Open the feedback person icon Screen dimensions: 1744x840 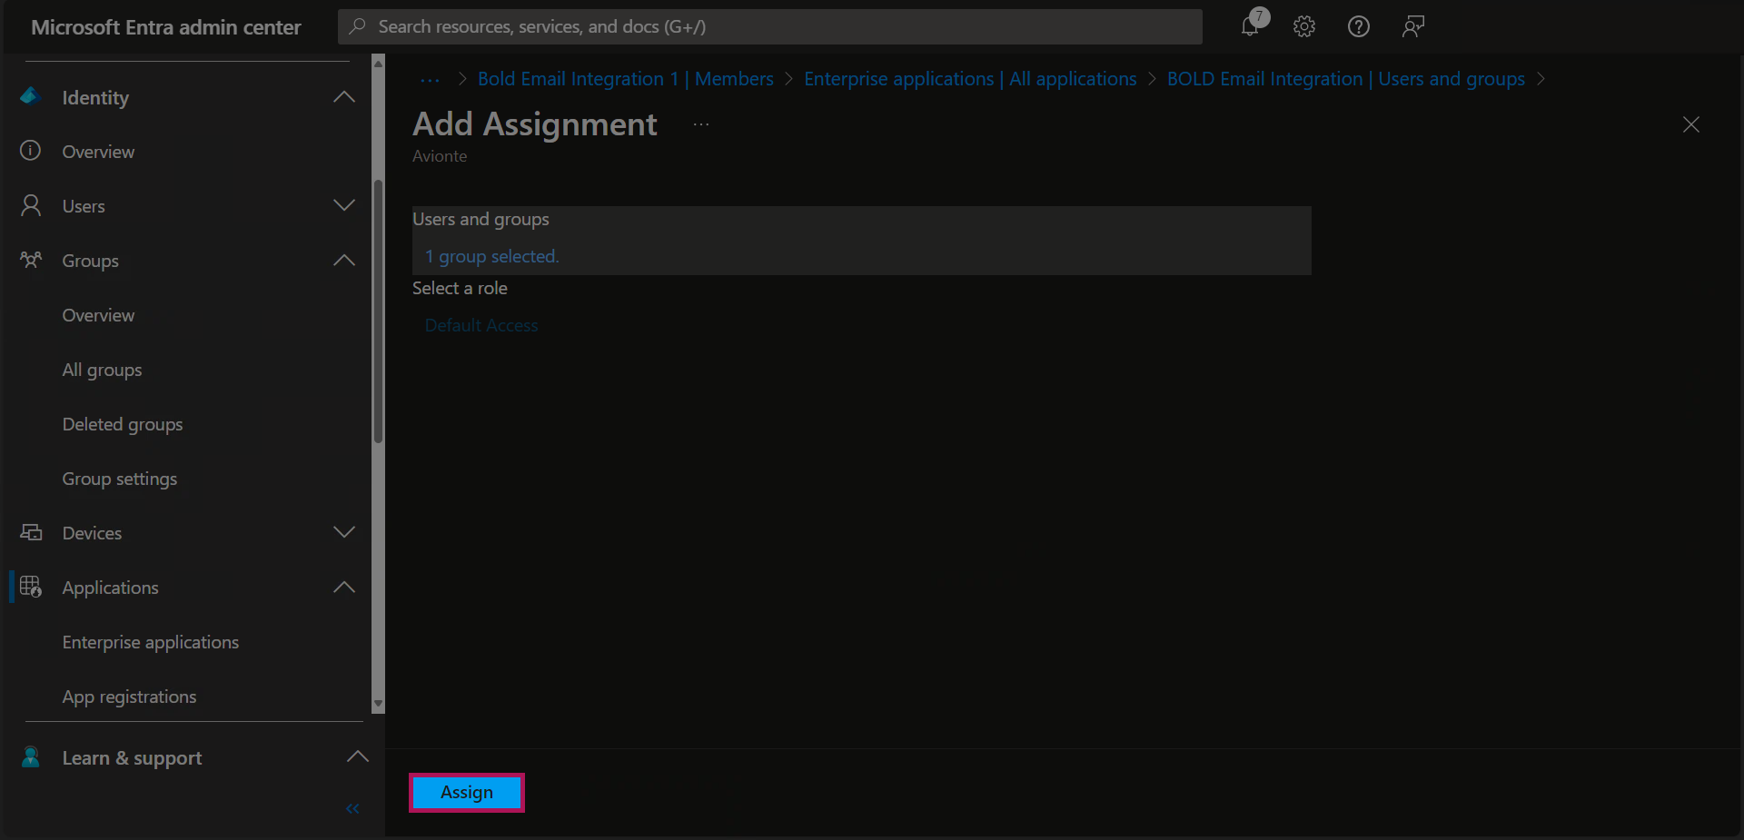tap(1412, 26)
